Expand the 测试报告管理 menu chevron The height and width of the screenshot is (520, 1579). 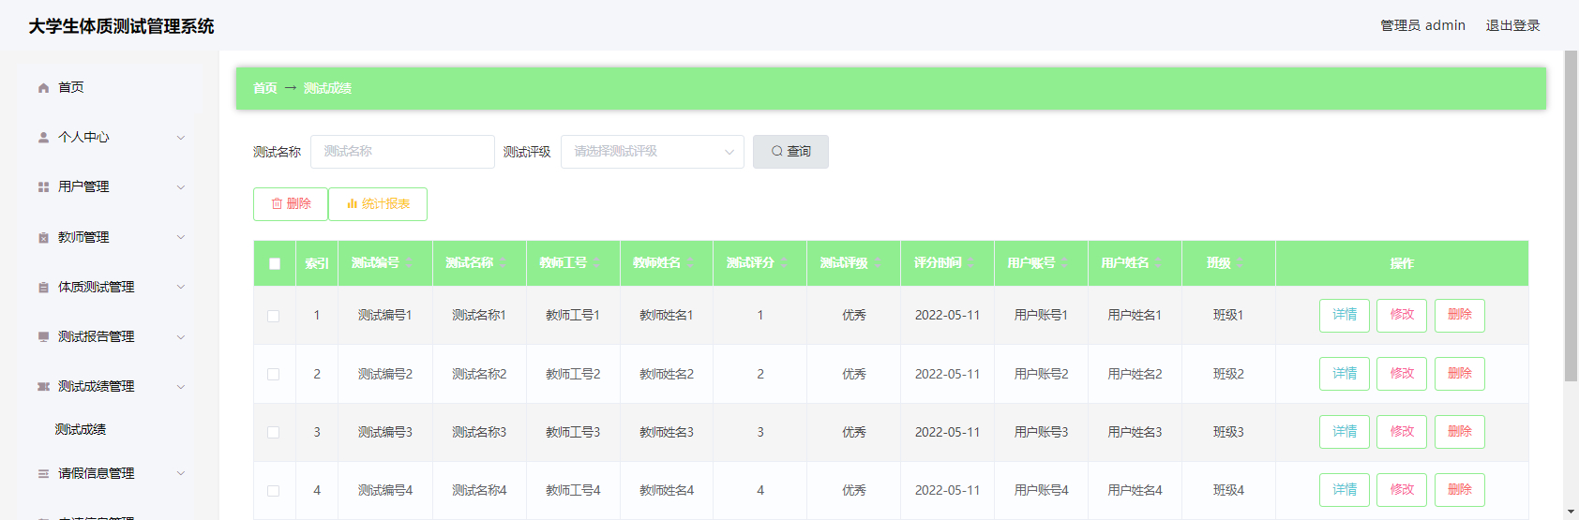(x=181, y=336)
